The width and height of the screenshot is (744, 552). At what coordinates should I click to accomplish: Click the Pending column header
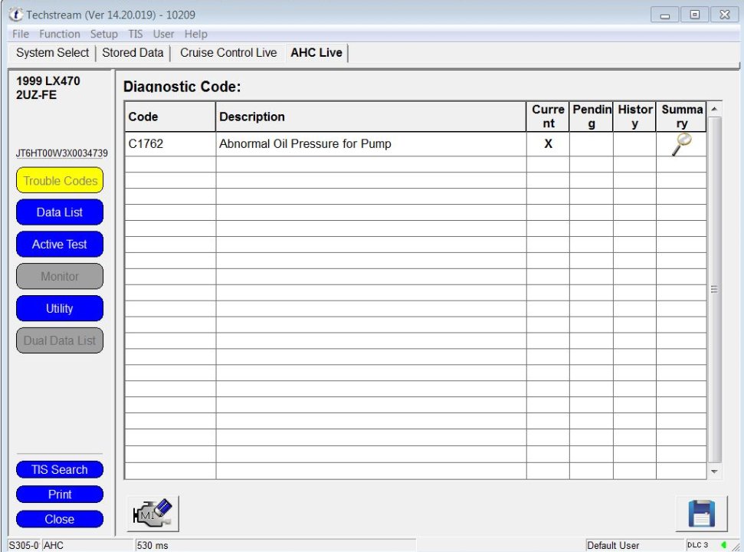coord(592,117)
